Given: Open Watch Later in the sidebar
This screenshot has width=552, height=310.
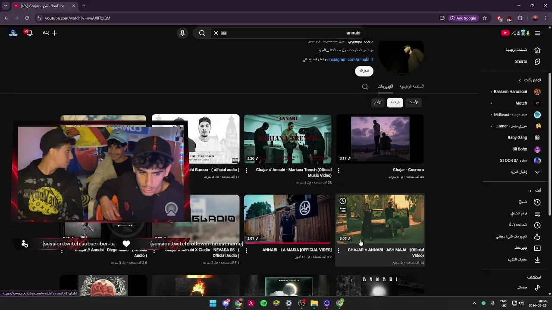Looking at the screenshot, I should pos(537,225).
